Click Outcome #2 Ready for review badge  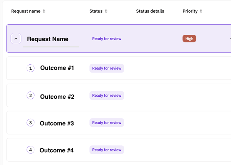pyautogui.click(x=107, y=95)
